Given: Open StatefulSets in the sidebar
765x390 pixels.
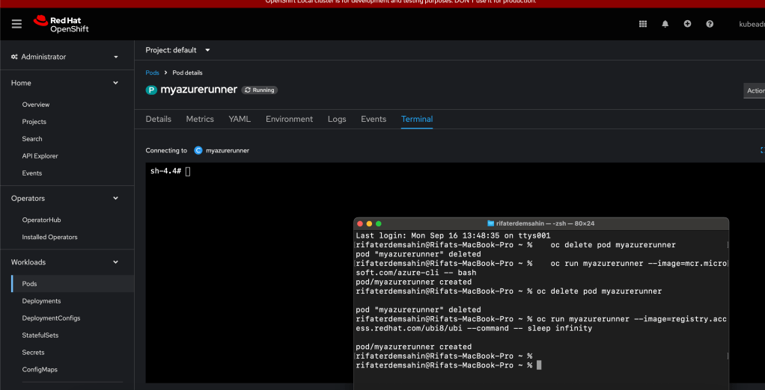Looking at the screenshot, I should pos(40,335).
